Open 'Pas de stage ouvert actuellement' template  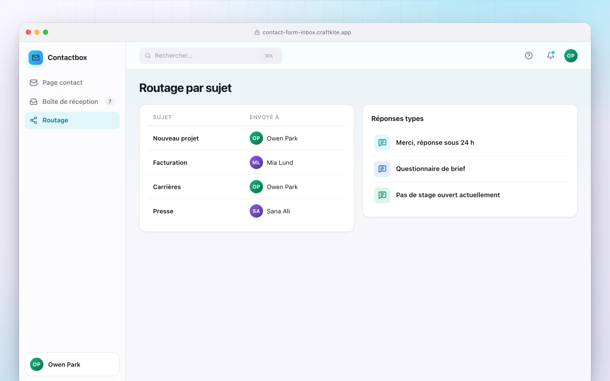point(470,195)
